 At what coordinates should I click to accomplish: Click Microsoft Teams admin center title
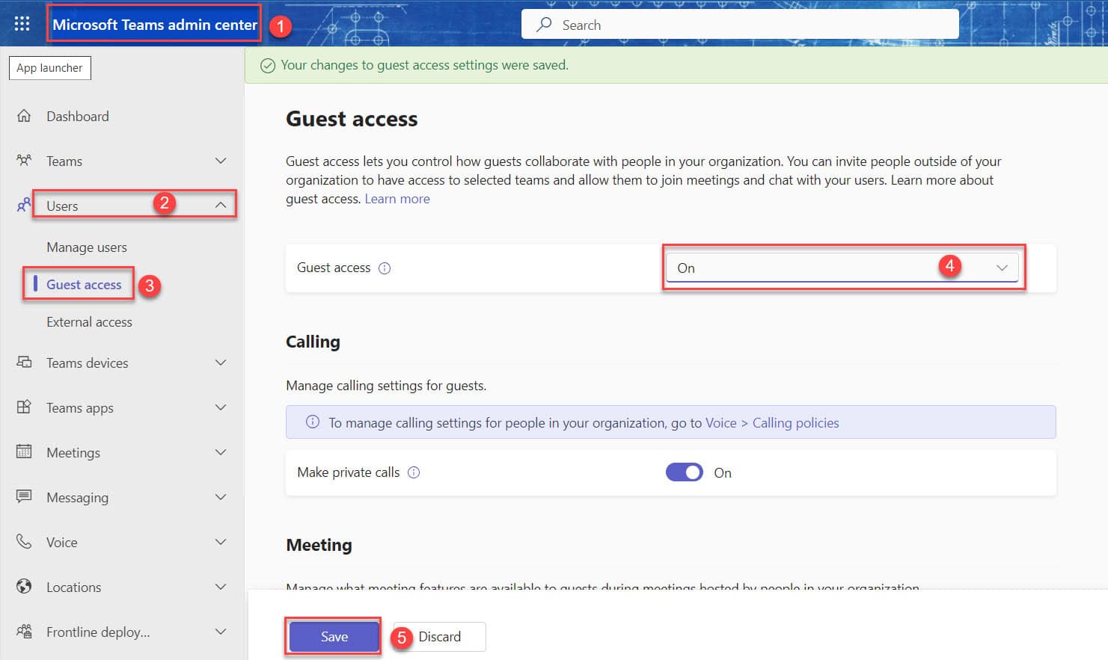point(155,25)
